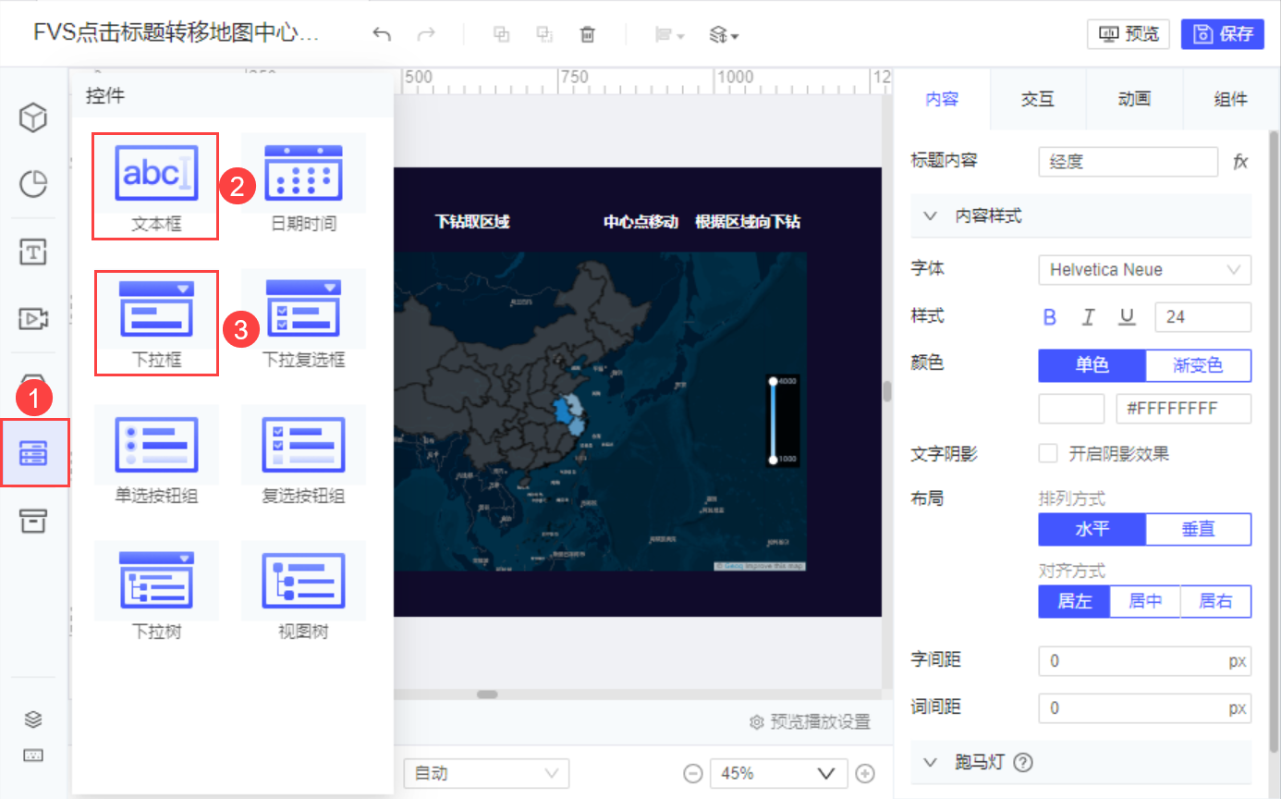Click the bring forward layer icon
This screenshot has width=1281, height=799.
click(x=502, y=34)
